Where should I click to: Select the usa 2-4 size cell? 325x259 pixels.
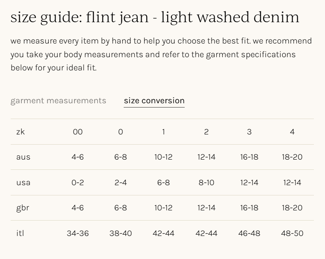click(x=121, y=183)
